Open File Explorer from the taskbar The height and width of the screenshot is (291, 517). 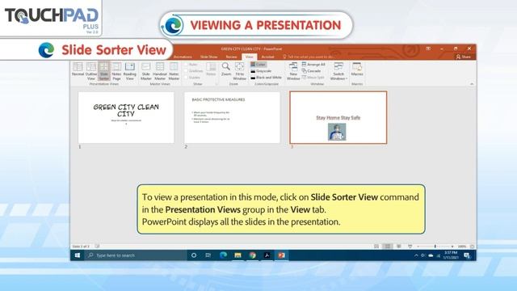[x=237, y=255]
